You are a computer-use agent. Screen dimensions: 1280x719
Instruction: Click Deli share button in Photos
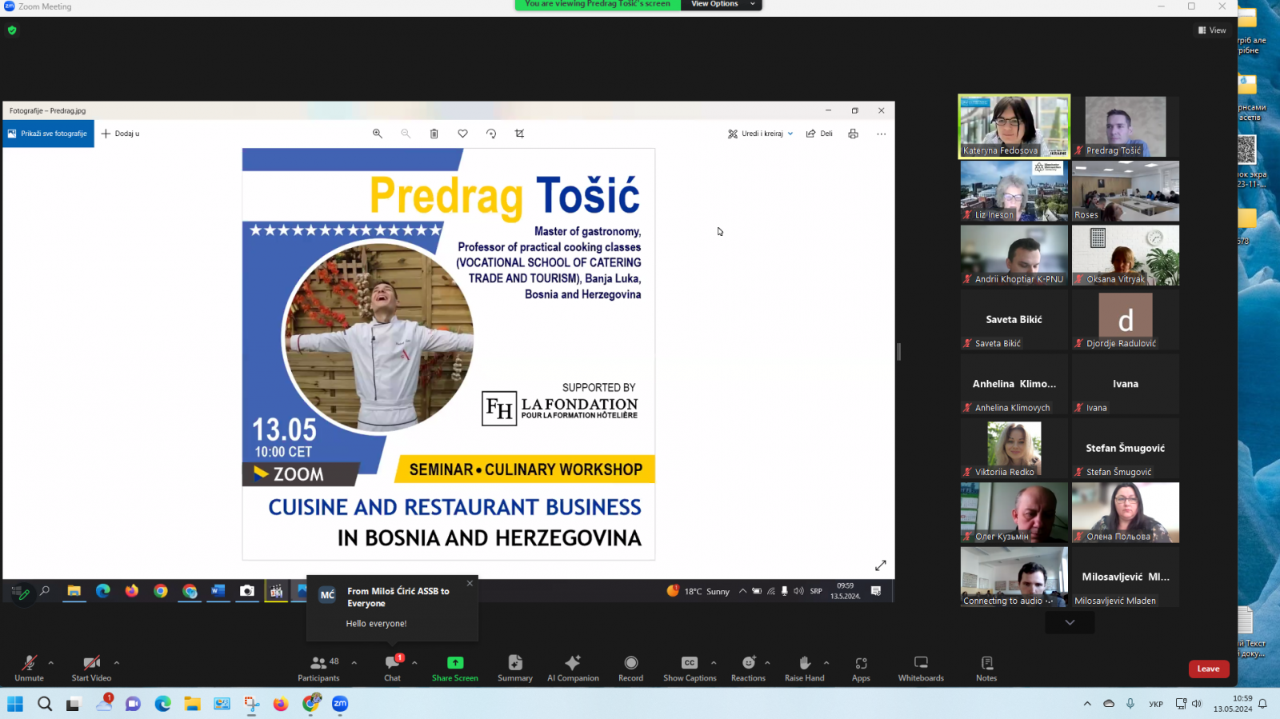tap(819, 134)
